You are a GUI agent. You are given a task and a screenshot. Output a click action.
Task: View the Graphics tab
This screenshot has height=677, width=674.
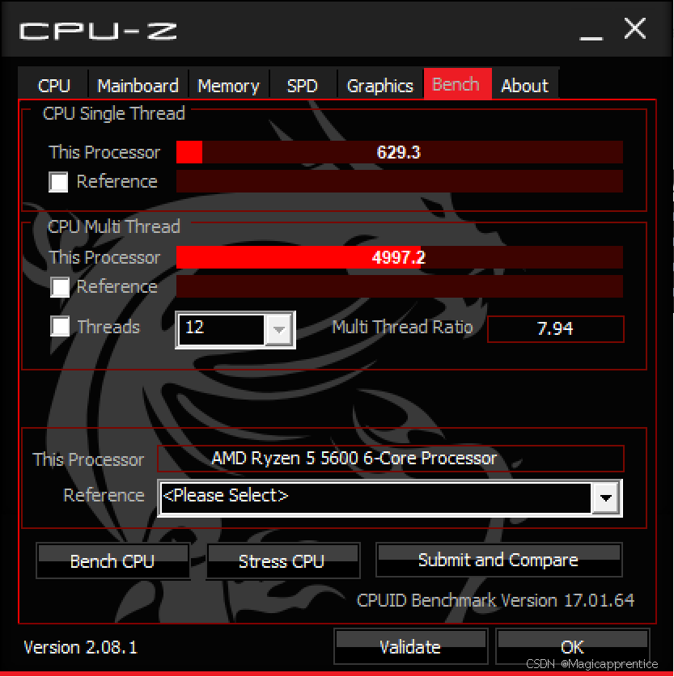click(x=380, y=85)
